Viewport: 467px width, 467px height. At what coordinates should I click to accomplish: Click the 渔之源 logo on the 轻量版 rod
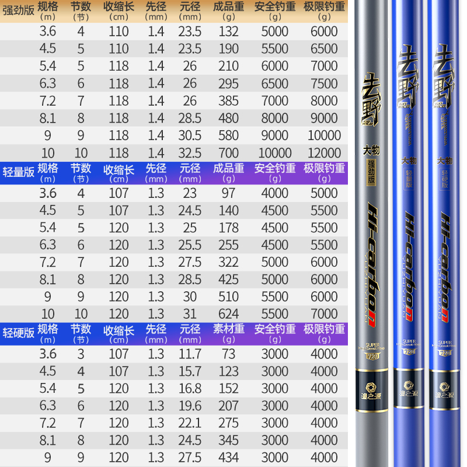pos(409,389)
